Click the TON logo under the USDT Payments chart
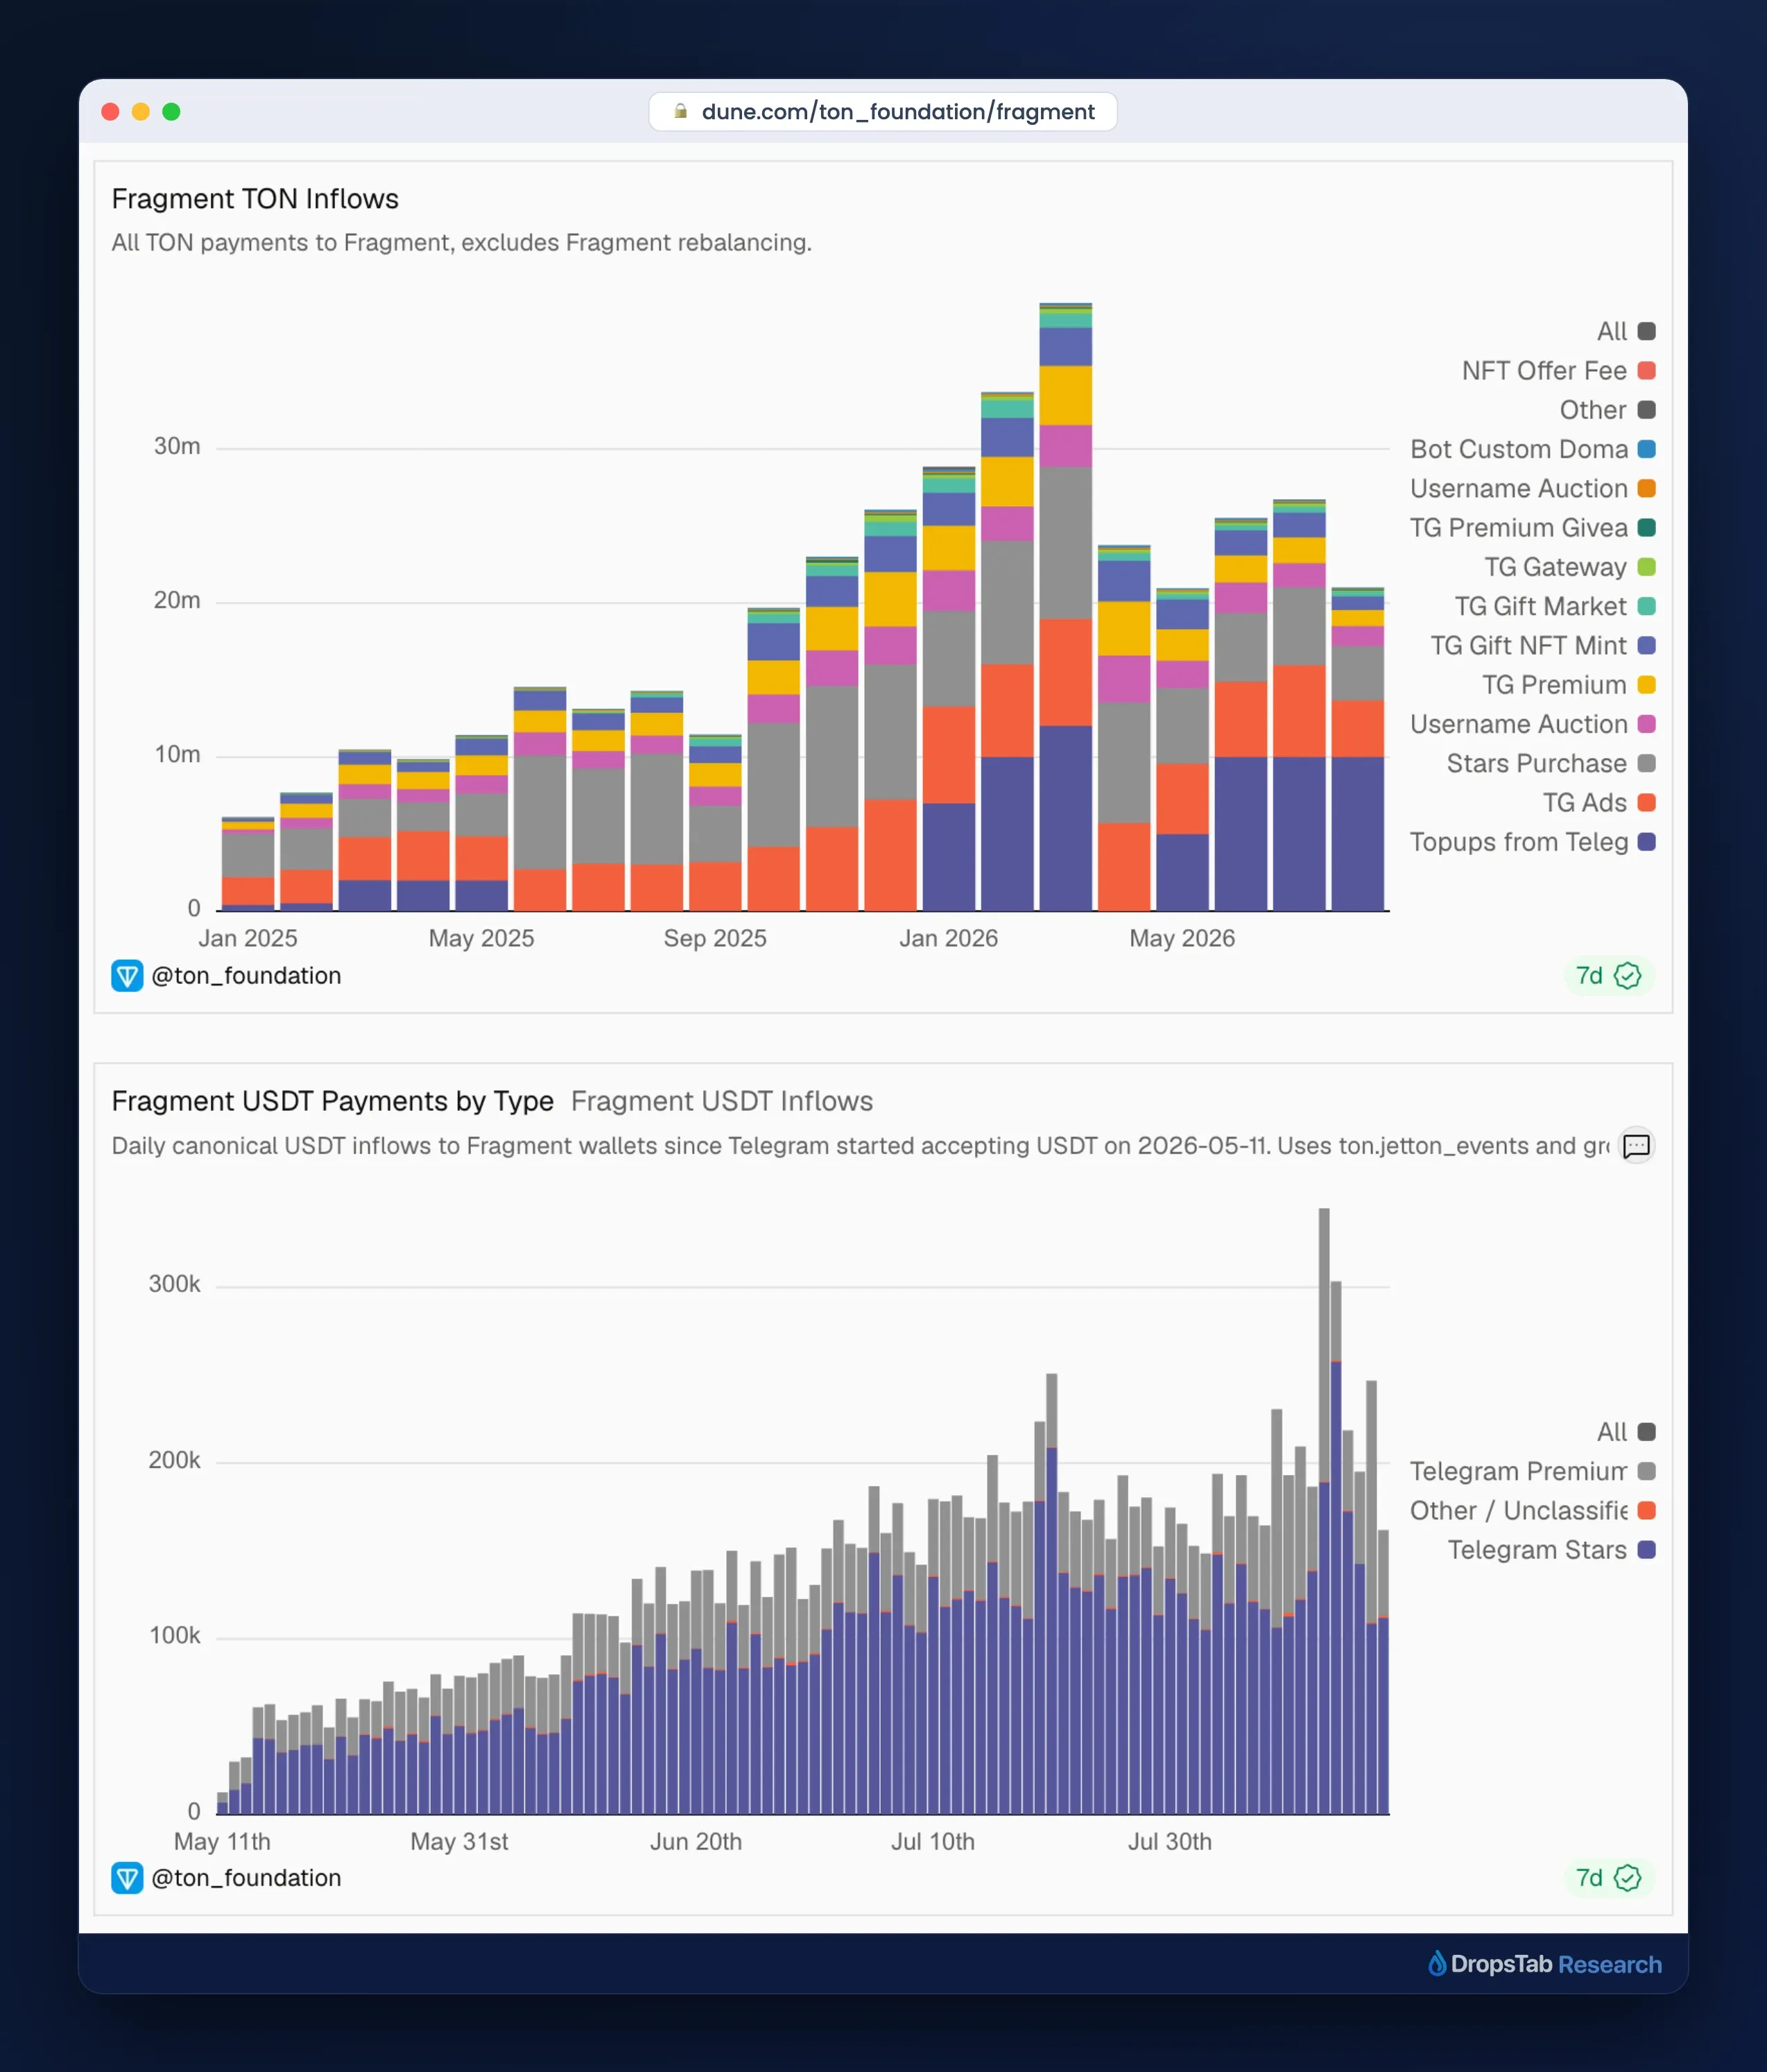 point(127,1878)
